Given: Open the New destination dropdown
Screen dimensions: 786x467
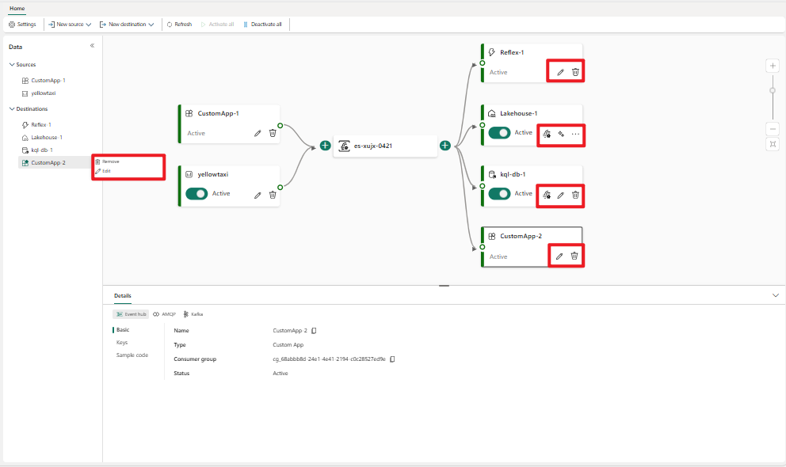Looking at the screenshot, I should point(127,24).
